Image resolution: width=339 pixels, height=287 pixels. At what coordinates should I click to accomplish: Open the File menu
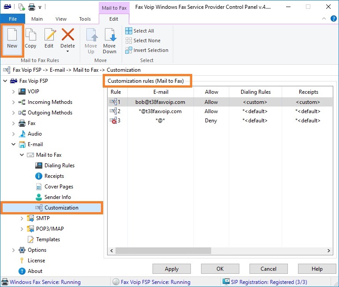(13, 19)
